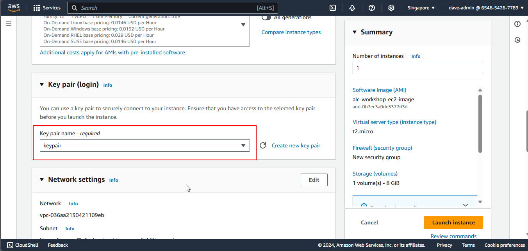The height and width of the screenshot is (251, 528).
Task: Click the Create new key pair link
Action: tap(296, 145)
